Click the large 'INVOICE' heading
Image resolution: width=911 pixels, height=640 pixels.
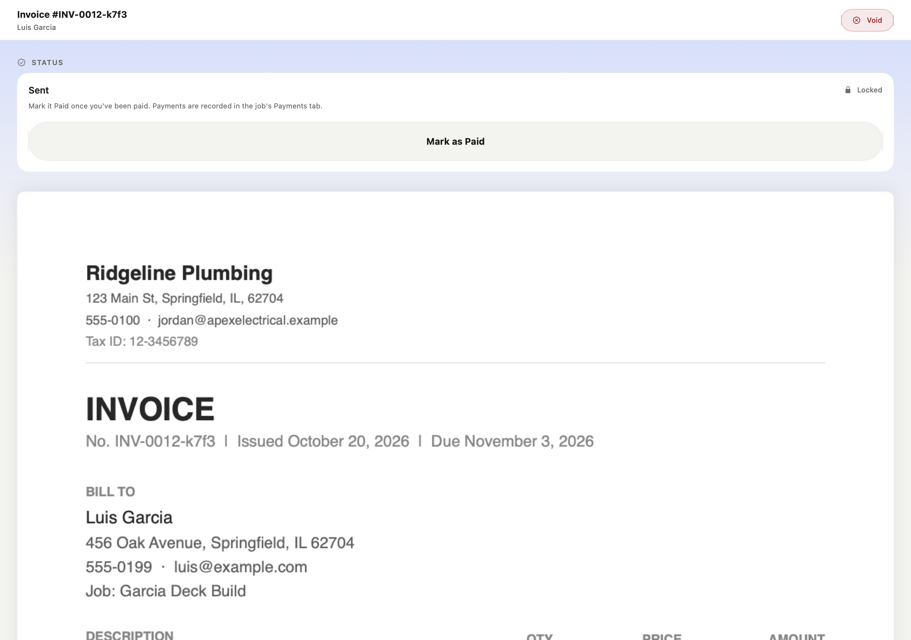pos(150,409)
